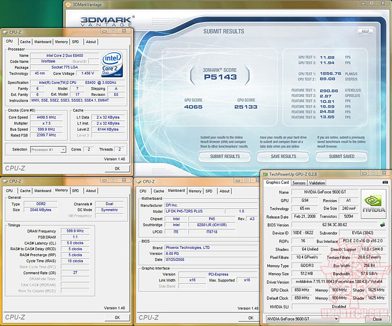Click the GPU-Z title bar app icon
This screenshot has width=392, height=326.
pyautogui.click(x=265, y=175)
